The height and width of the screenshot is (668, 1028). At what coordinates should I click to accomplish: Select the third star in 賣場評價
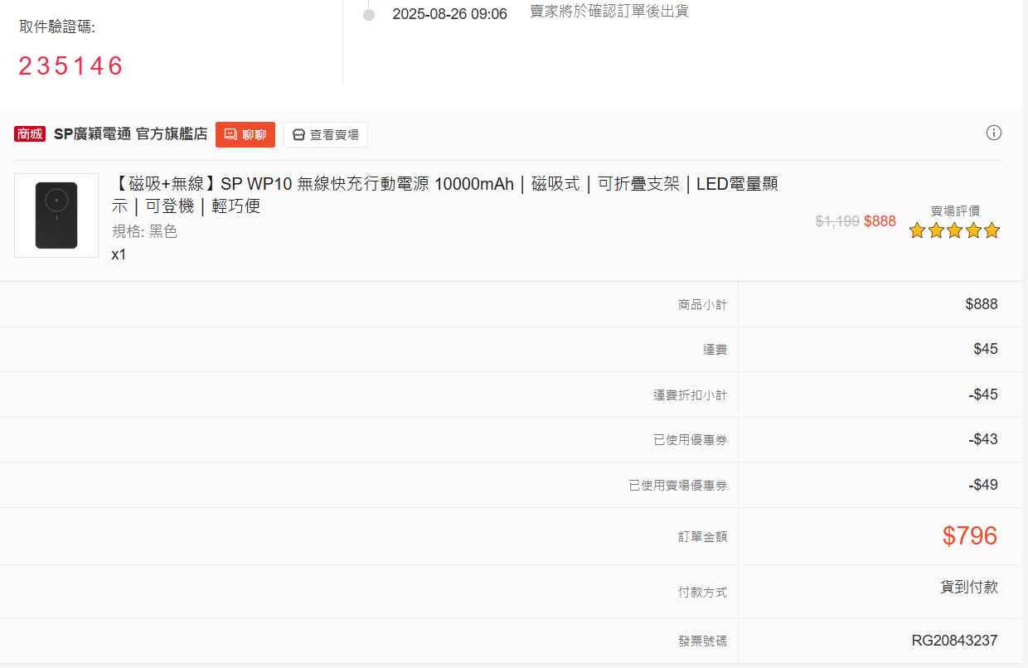(x=954, y=231)
